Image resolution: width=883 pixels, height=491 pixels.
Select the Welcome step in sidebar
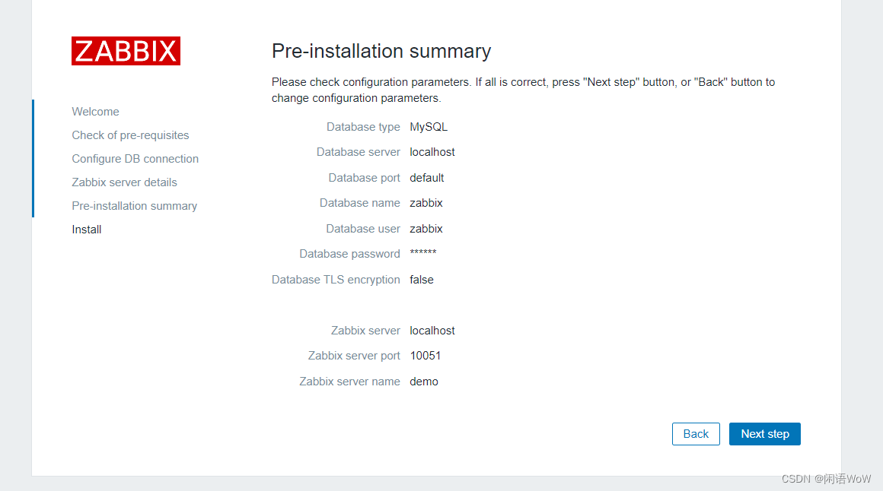tap(95, 112)
